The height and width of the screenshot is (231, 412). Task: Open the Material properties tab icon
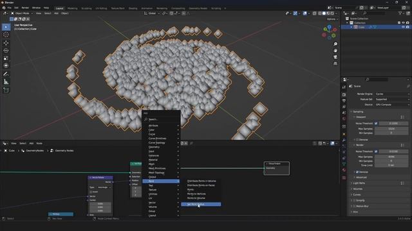[344, 170]
